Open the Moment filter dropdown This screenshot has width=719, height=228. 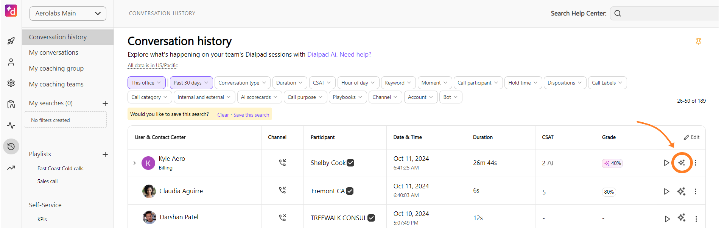[434, 83]
